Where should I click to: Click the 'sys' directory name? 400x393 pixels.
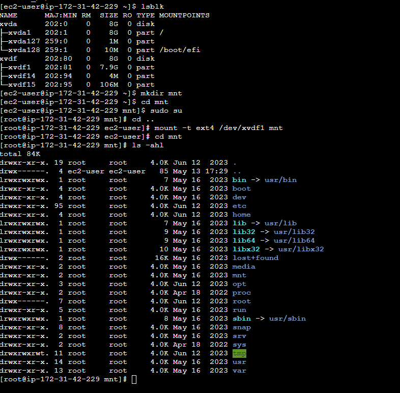coord(239,345)
